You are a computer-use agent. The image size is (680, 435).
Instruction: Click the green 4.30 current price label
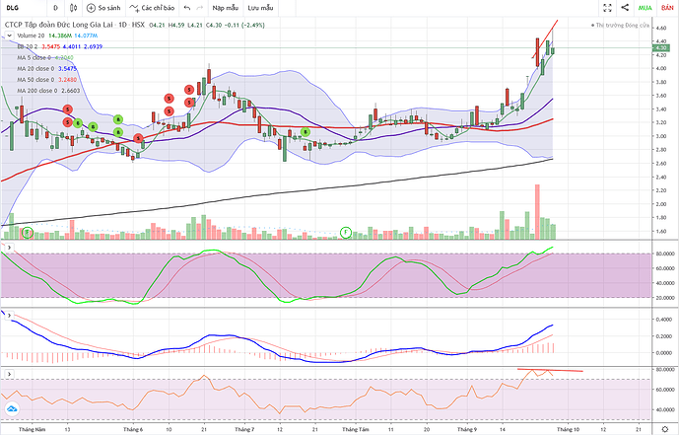pos(662,47)
